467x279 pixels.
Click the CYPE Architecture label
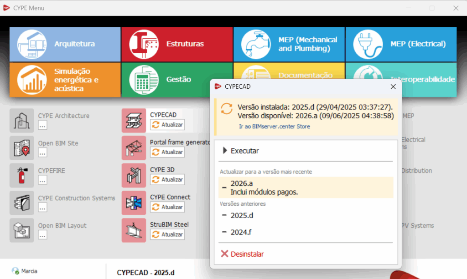64,116
